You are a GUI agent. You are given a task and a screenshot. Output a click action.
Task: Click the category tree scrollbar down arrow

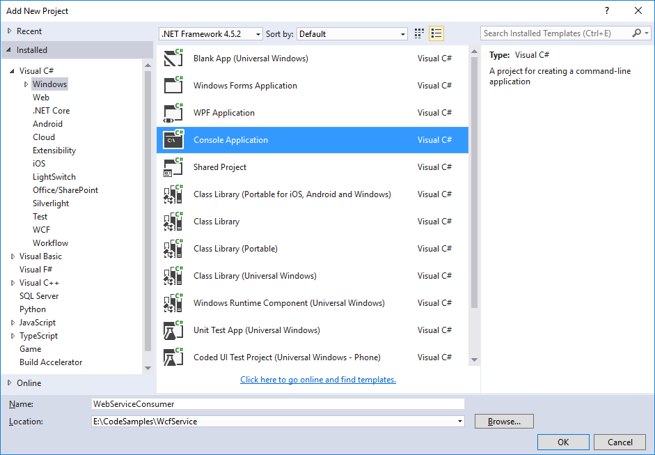pos(148,368)
